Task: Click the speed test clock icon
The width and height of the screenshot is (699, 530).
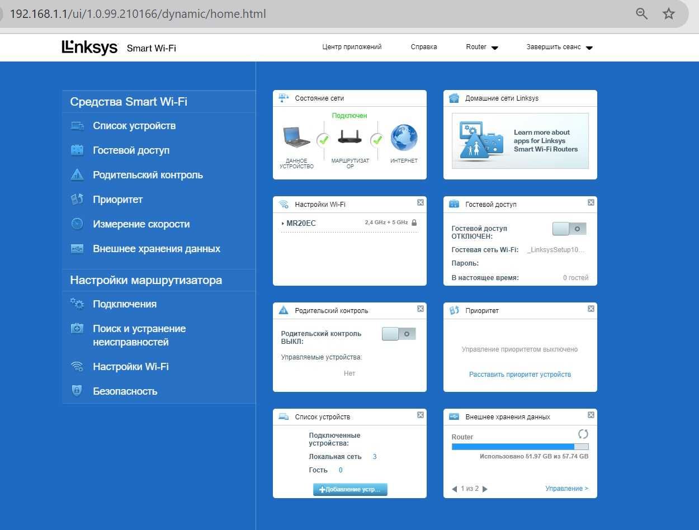Action: (77, 224)
